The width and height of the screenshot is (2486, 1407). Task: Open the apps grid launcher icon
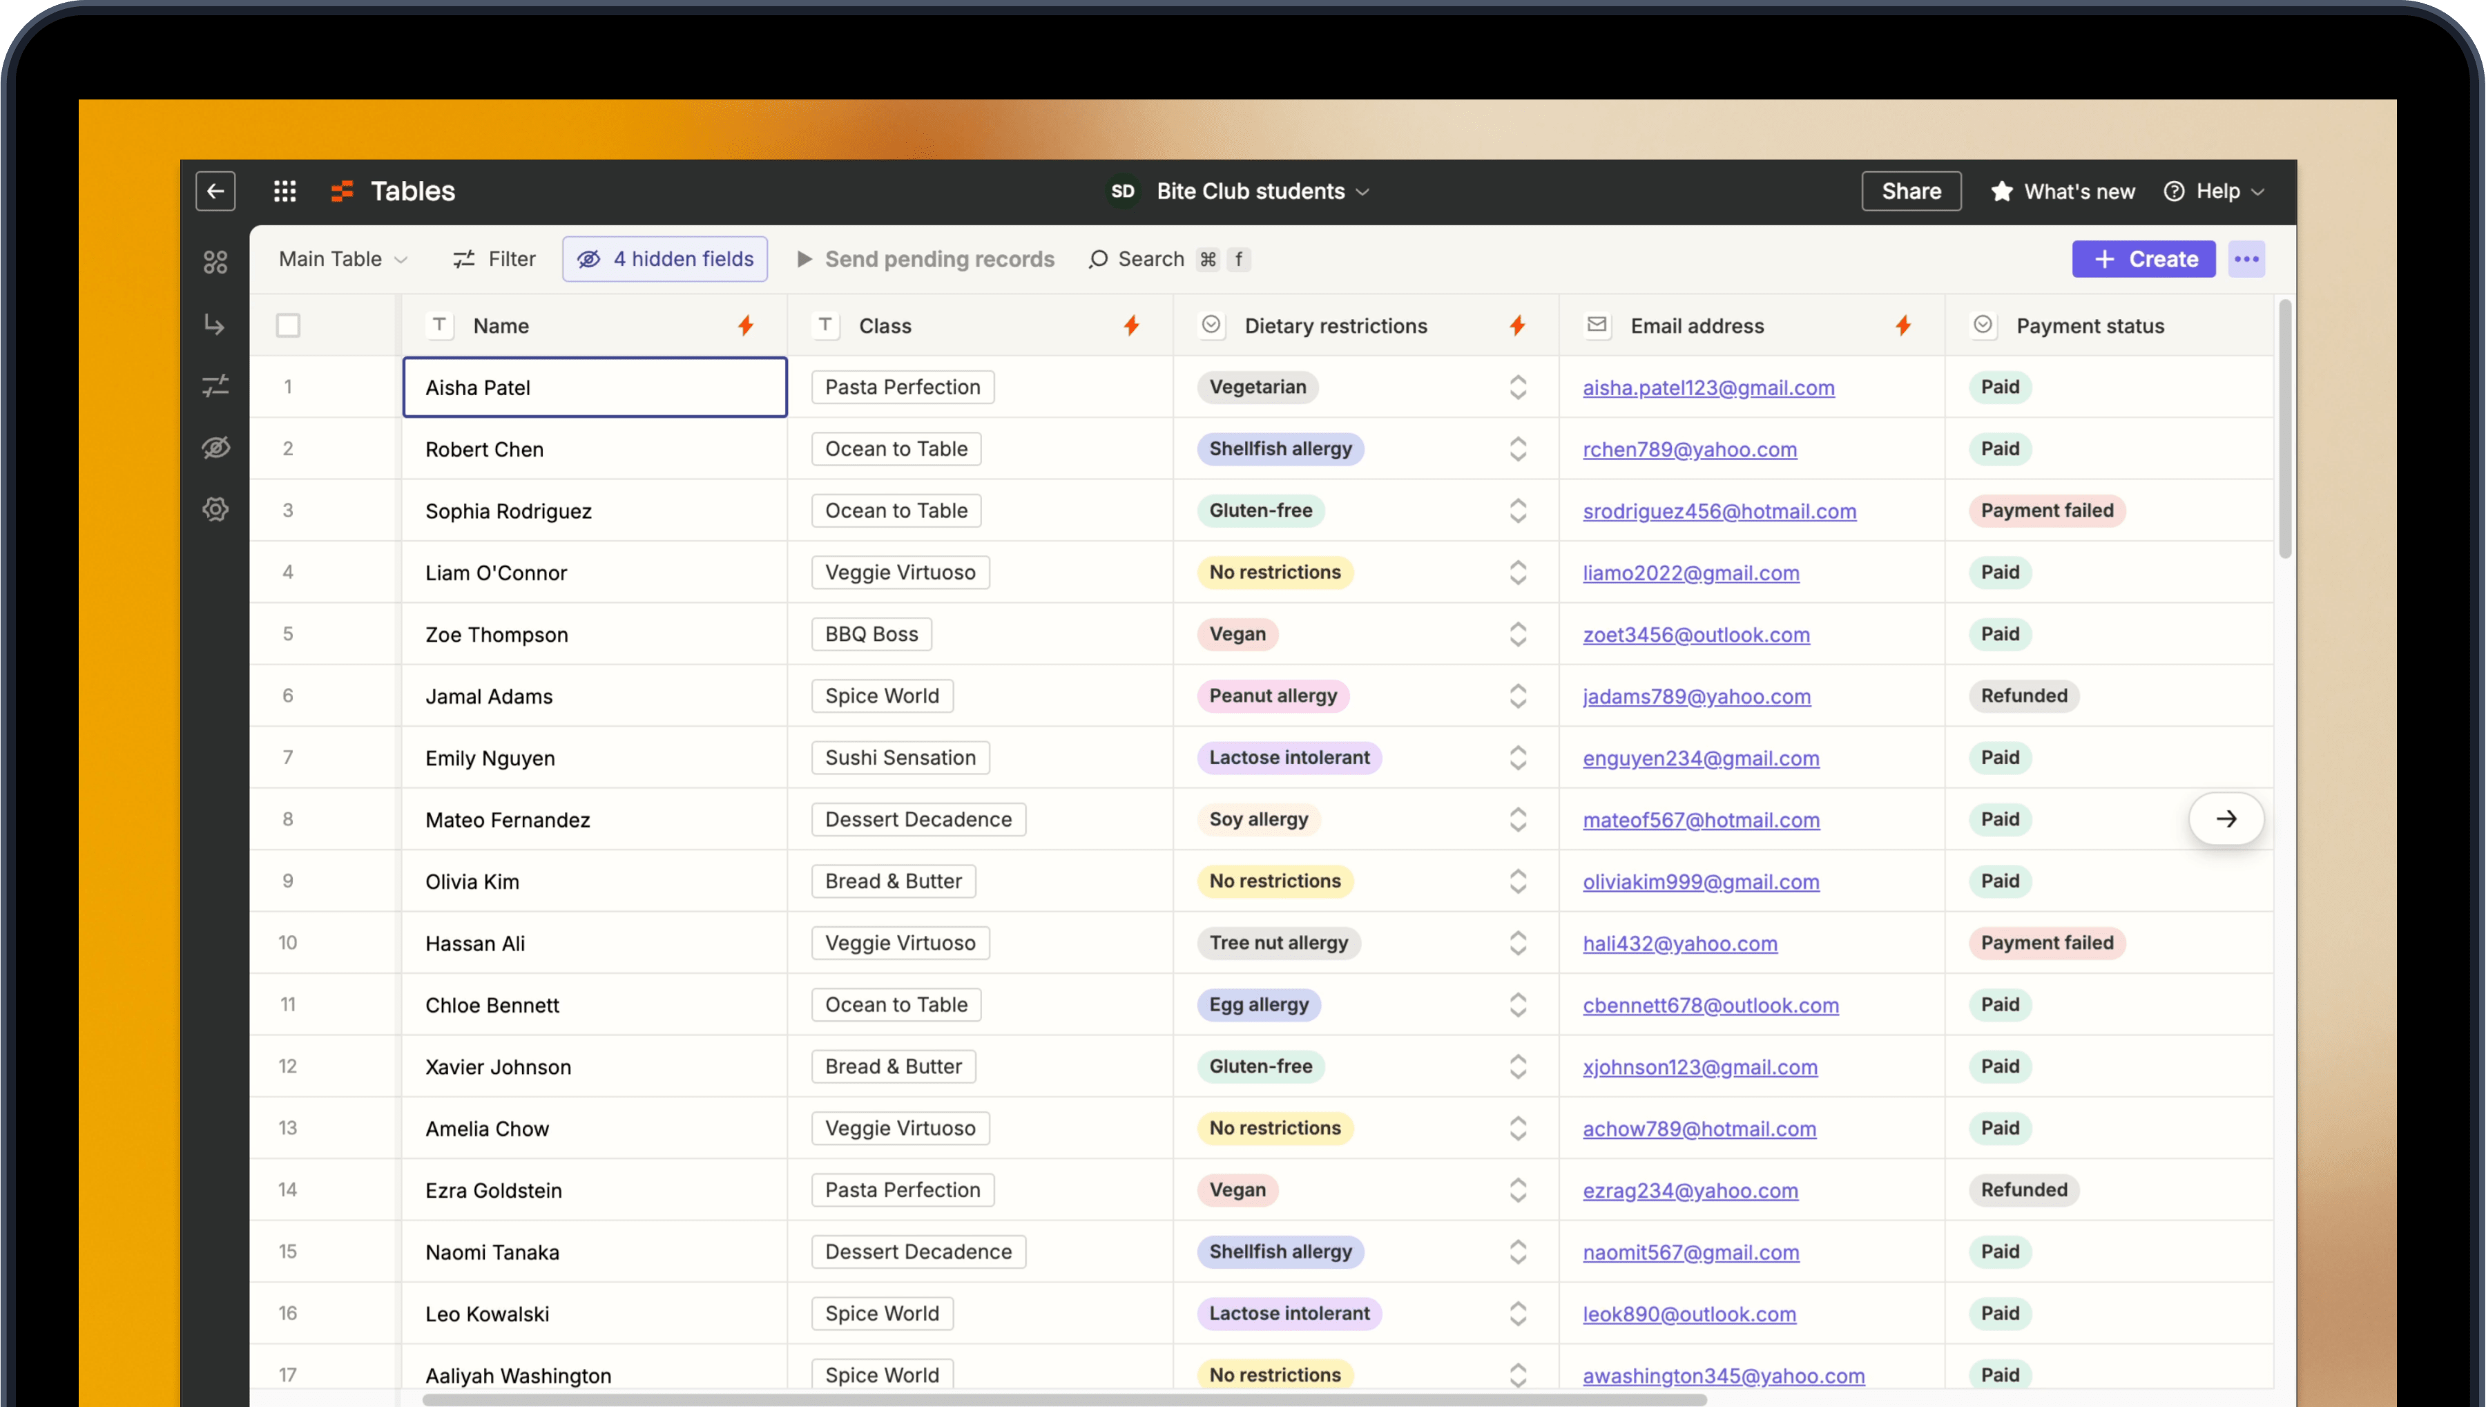pyautogui.click(x=284, y=191)
